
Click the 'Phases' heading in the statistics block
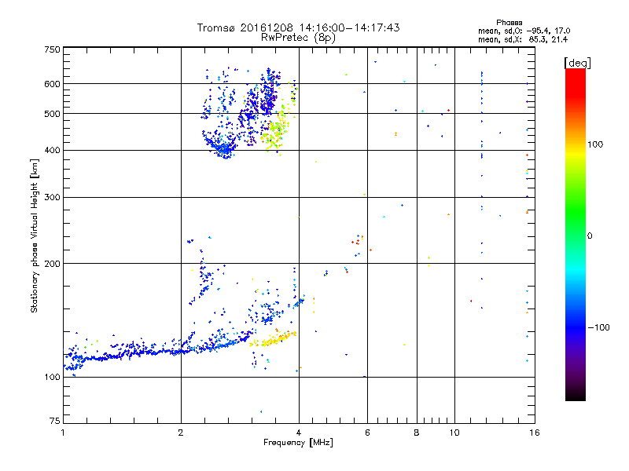(509, 23)
